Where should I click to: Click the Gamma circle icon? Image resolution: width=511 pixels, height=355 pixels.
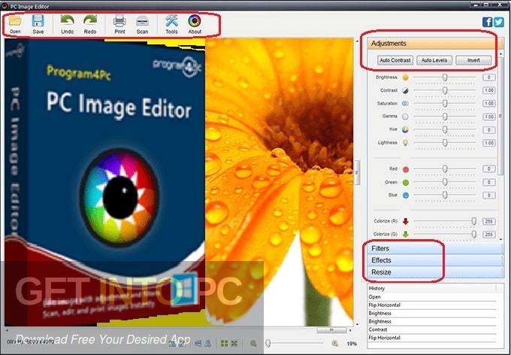[x=405, y=117]
